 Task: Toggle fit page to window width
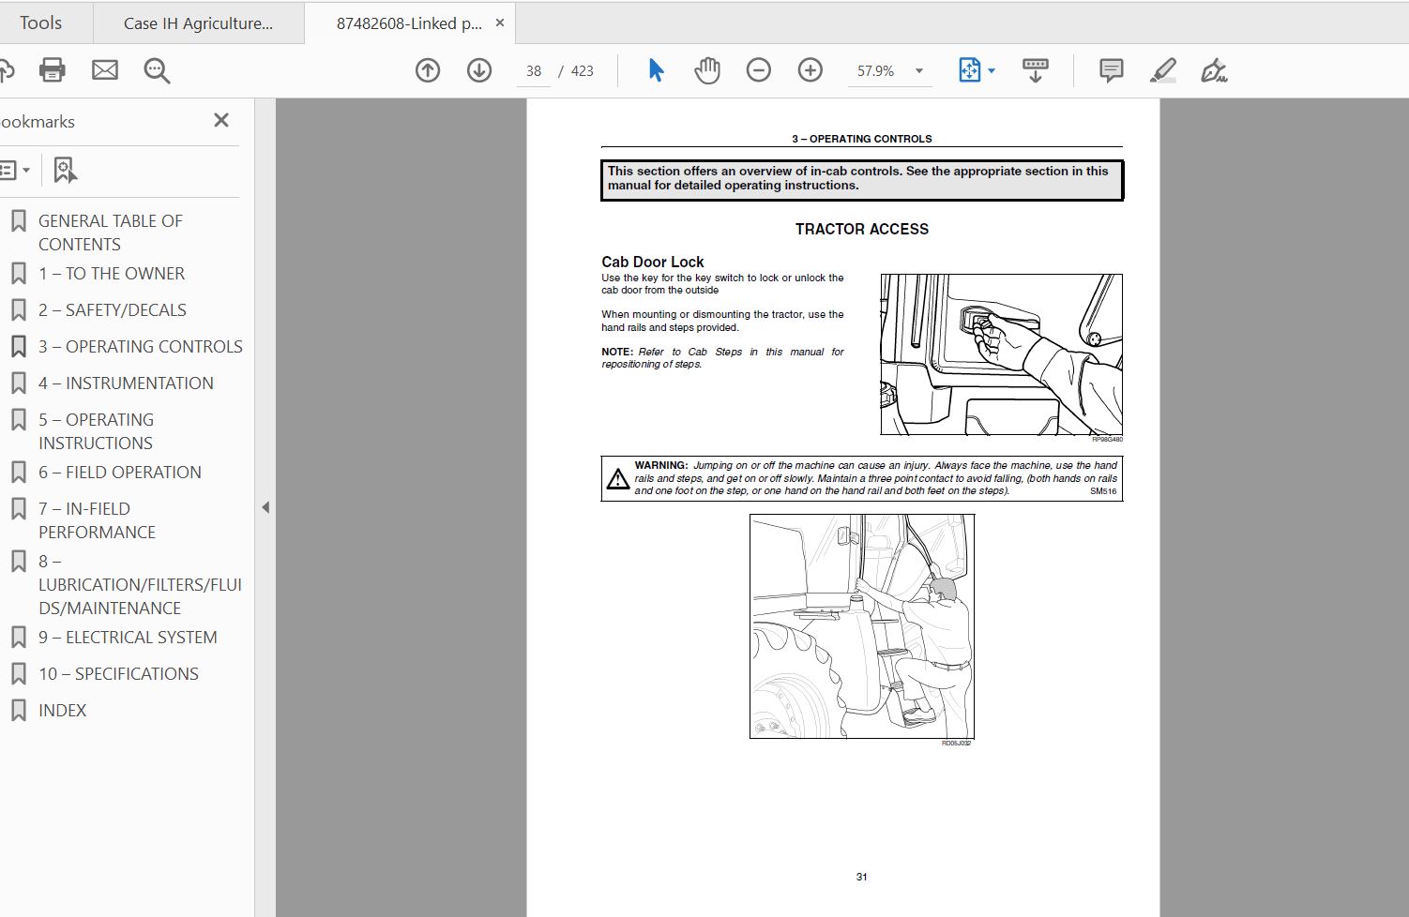[x=971, y=70]
